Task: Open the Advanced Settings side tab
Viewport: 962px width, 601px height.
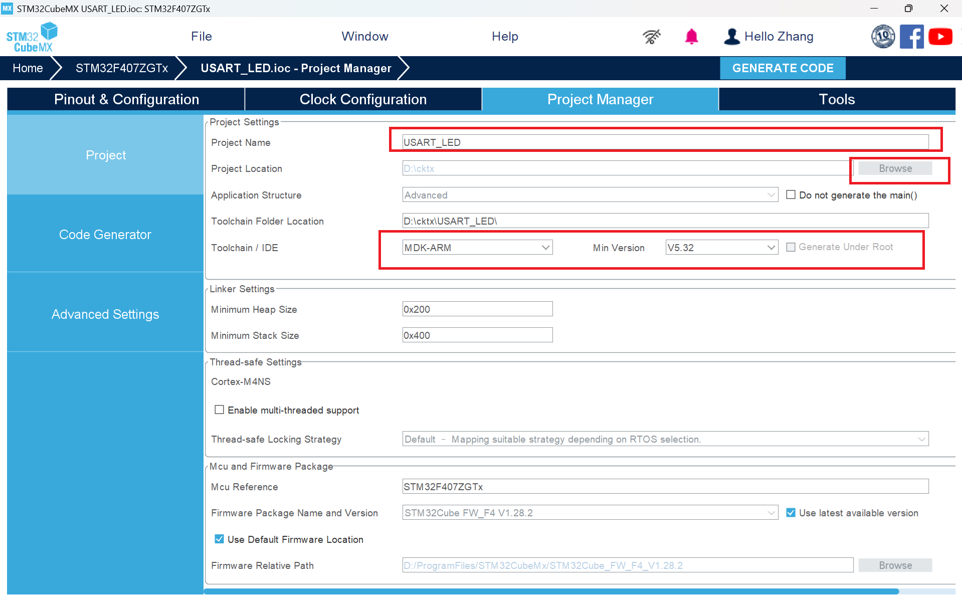Action: 105,314
